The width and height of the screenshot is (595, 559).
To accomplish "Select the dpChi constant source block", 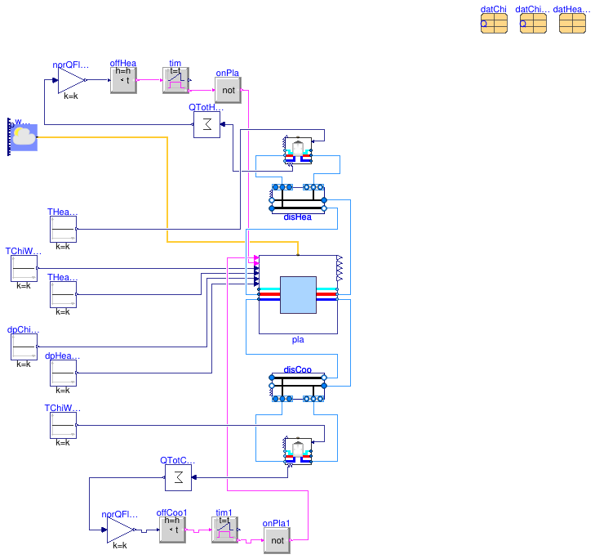I will point(24,347).
